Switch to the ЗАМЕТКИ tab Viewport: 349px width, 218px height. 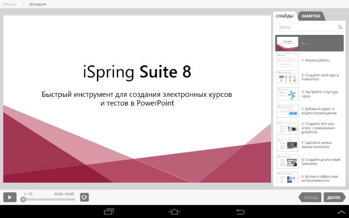311,16
